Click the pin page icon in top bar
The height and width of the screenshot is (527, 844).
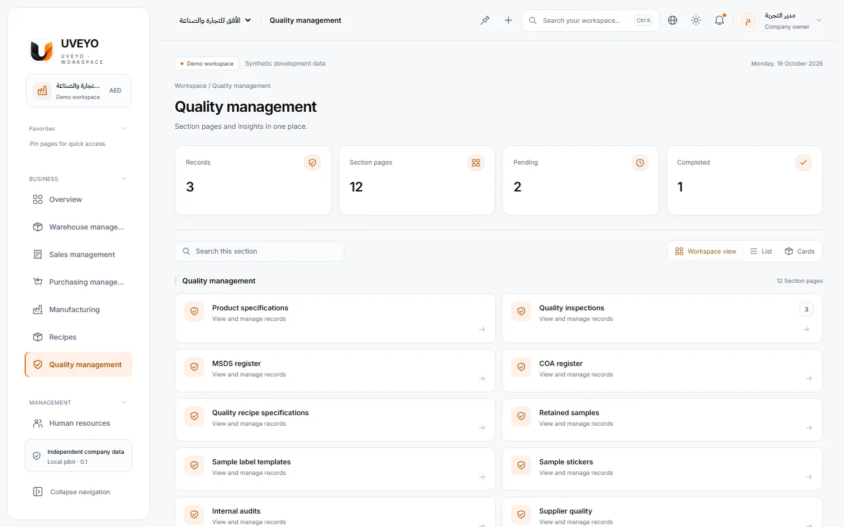[485, 20]
